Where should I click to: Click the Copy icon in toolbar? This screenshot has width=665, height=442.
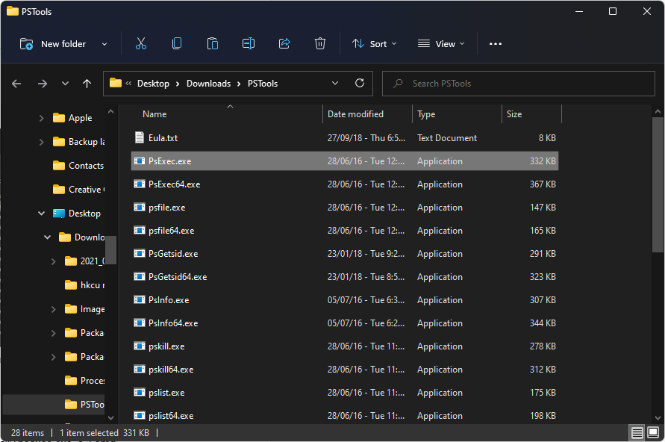click(x=177, y=44)
